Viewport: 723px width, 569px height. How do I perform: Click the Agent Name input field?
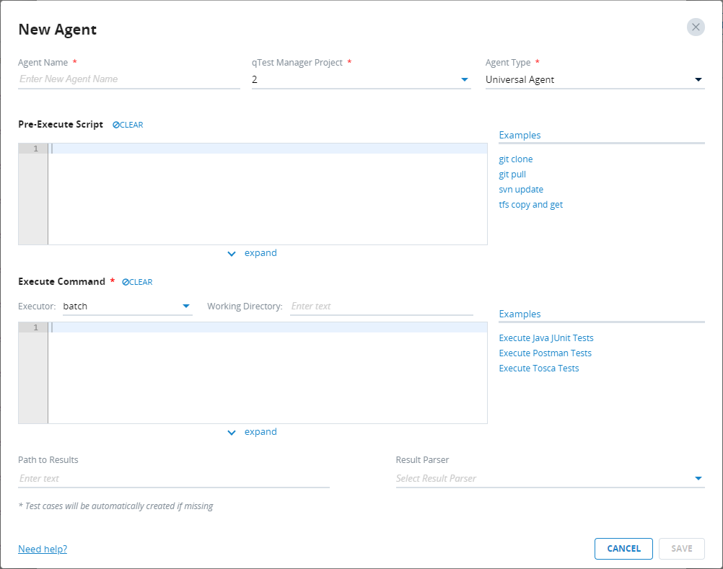(128, 79)
